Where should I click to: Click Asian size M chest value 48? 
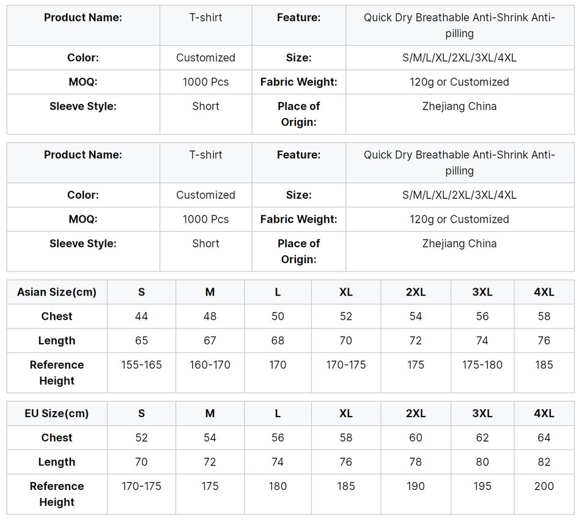(x=210, y=316)
